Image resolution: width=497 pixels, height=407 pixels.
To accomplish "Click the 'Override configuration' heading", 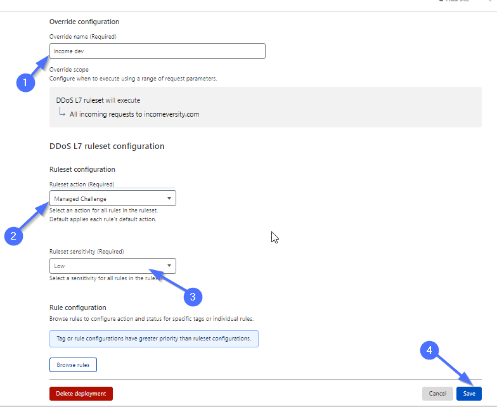I will pos(84,22).
